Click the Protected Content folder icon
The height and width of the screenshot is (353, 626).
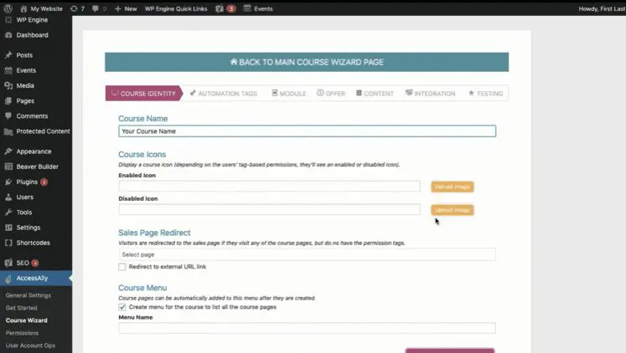(x=8, y=131)
